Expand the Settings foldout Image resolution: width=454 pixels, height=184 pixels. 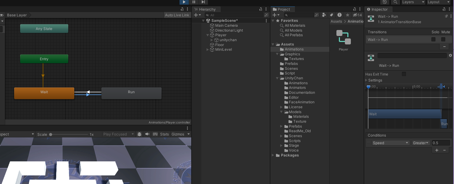coord(366,80)
